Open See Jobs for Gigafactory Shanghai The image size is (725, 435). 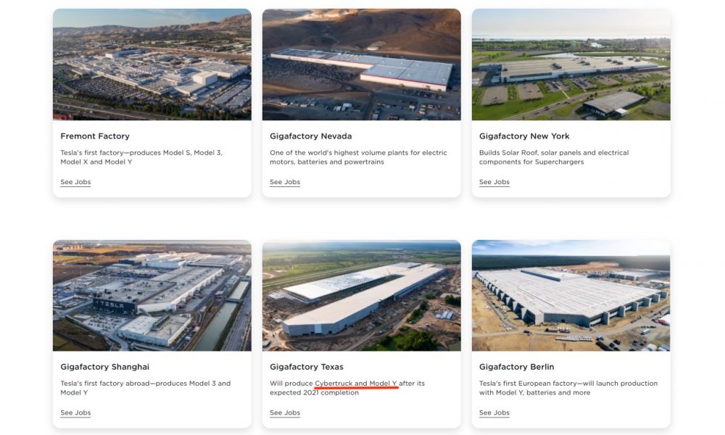point(75,413)
